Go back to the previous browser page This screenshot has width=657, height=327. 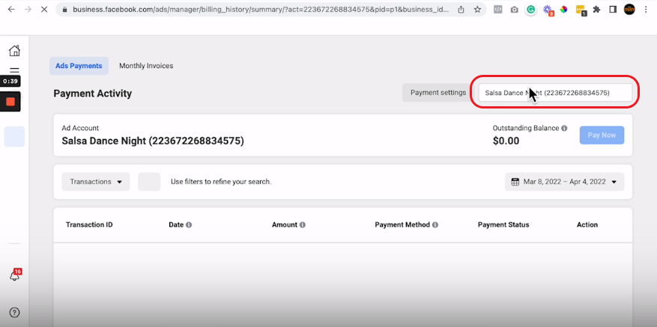(x=11, y=9)
